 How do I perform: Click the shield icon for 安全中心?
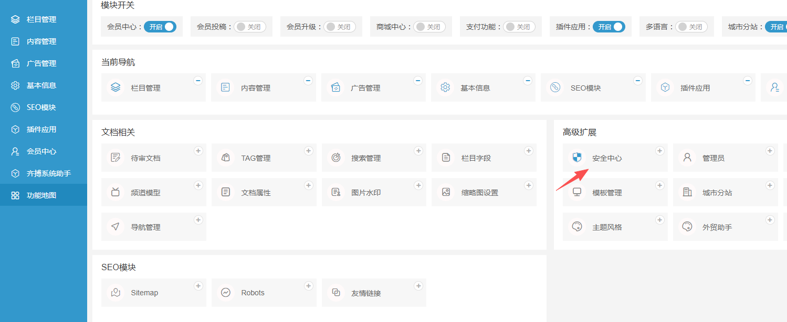pyautogui.click(x=577, y=158)
